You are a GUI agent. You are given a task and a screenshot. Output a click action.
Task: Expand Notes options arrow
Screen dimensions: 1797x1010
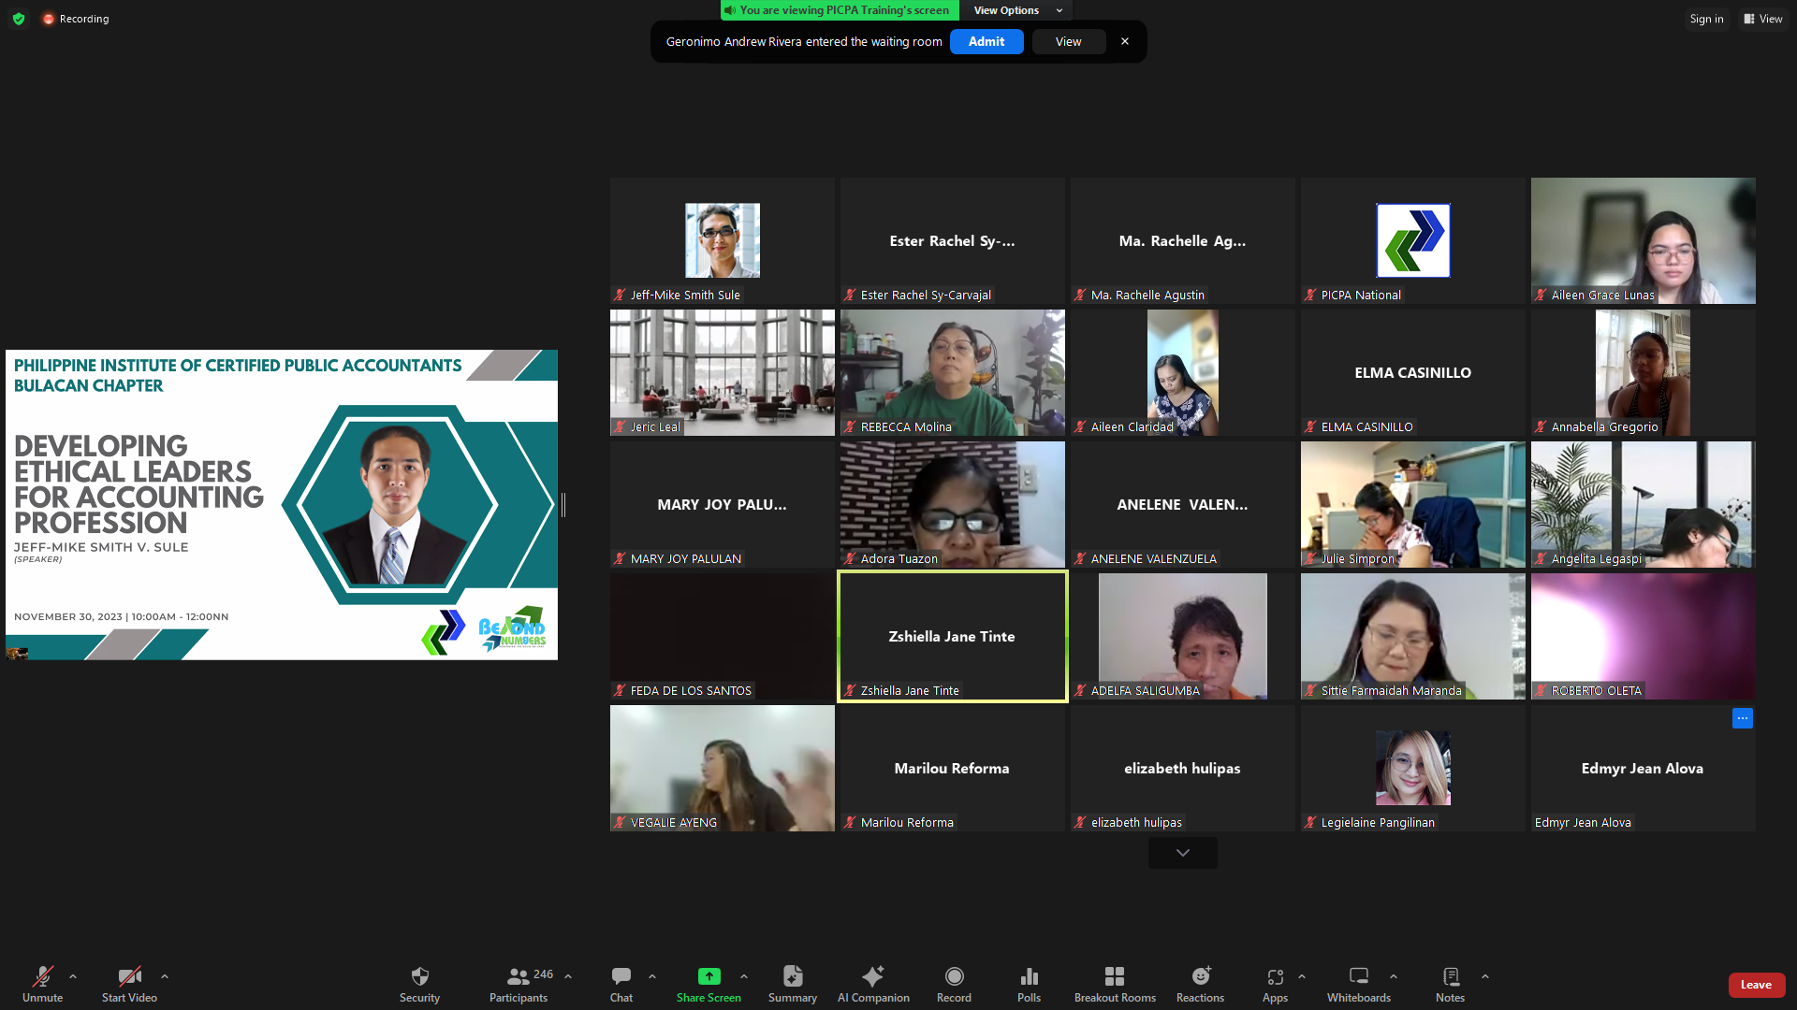pyautogui.click(x=1485, y=976)
